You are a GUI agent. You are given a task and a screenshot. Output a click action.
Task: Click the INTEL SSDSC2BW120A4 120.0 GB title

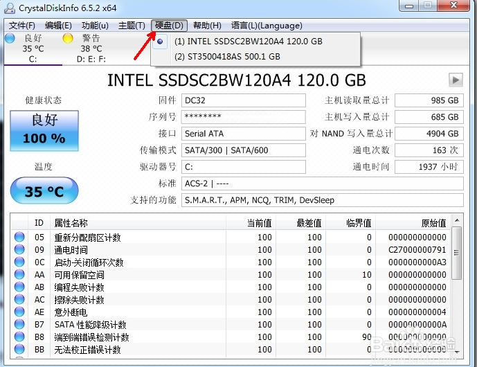pos(236,80)
